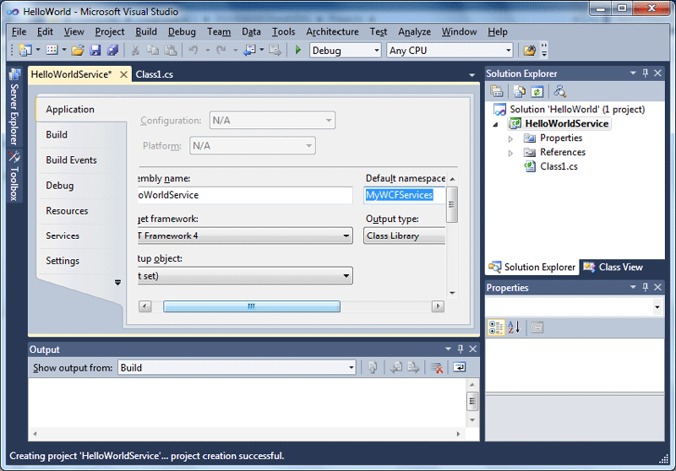Viewport: 676px width, 471px height.
Task: Collapse the HelloWorldService project node
Action: point(496,124)
